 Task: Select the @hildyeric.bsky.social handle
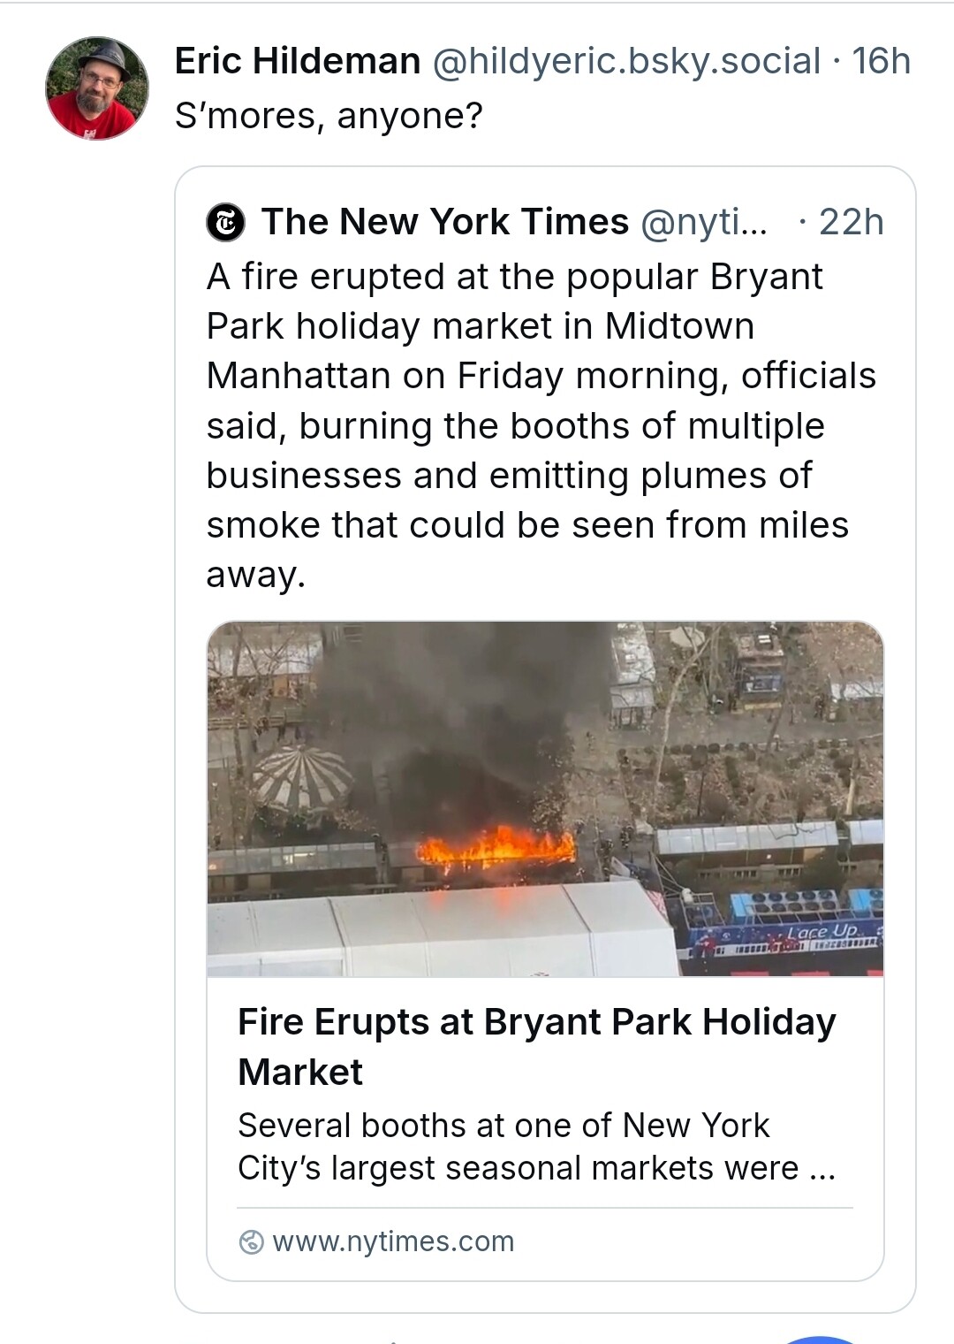tap(626, 61)
